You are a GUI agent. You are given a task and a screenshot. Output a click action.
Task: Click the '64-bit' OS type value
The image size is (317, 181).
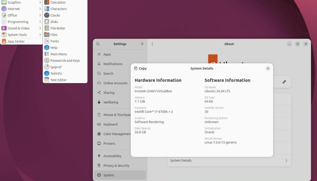209,101
